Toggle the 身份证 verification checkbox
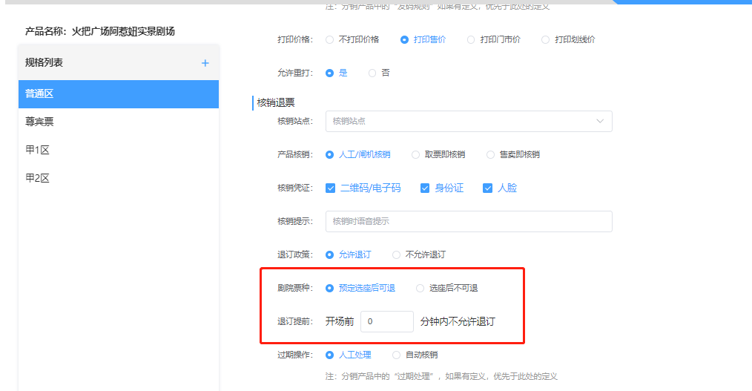The width and height of the screenshot is (752, 391). (x=425, y=188)
